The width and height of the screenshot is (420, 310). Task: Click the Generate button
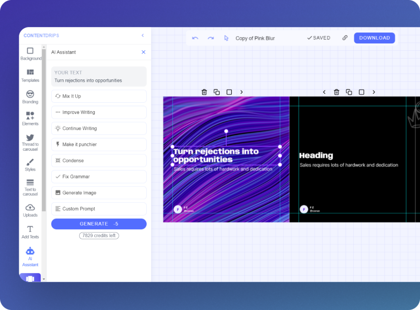click(x=99, y=224)
